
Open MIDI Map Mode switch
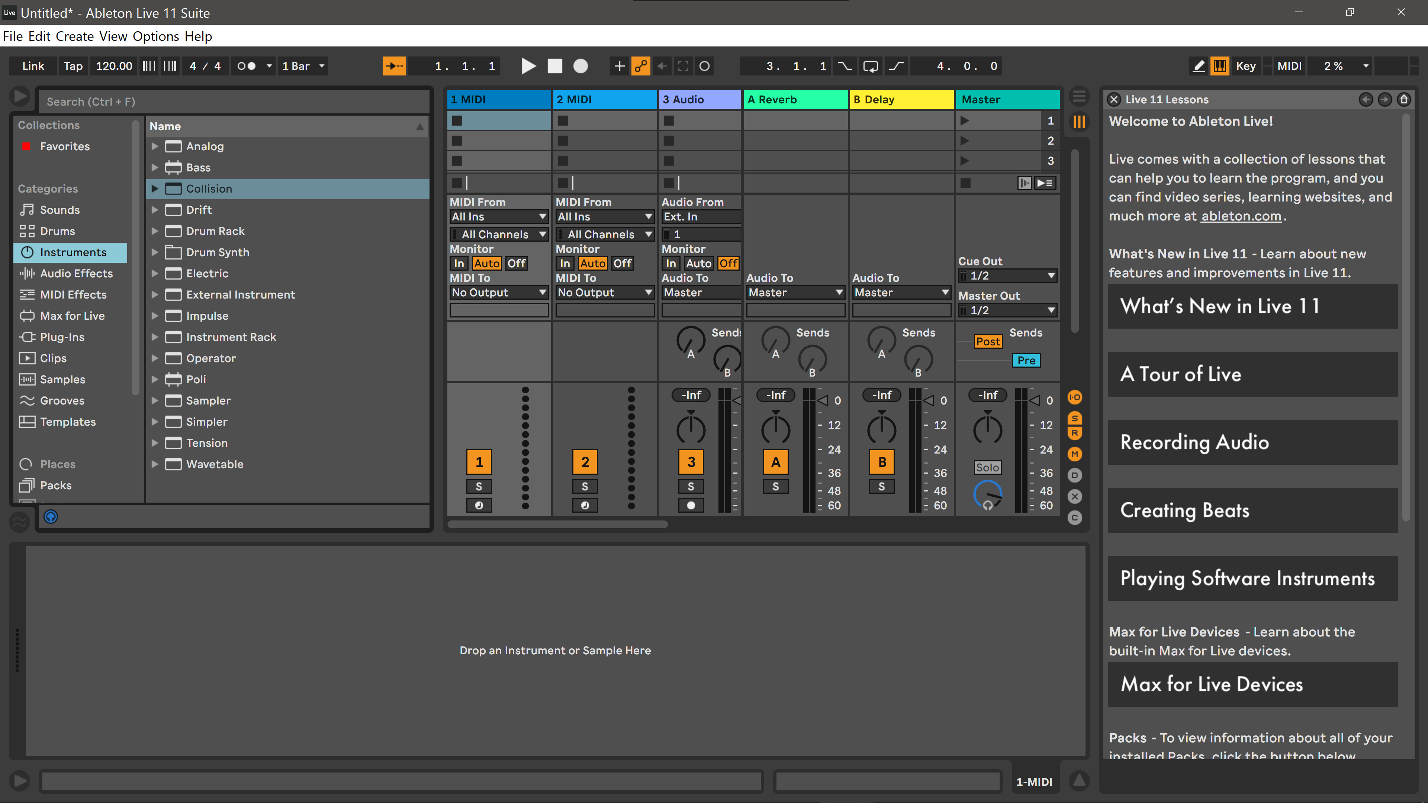pos(1289,66)
